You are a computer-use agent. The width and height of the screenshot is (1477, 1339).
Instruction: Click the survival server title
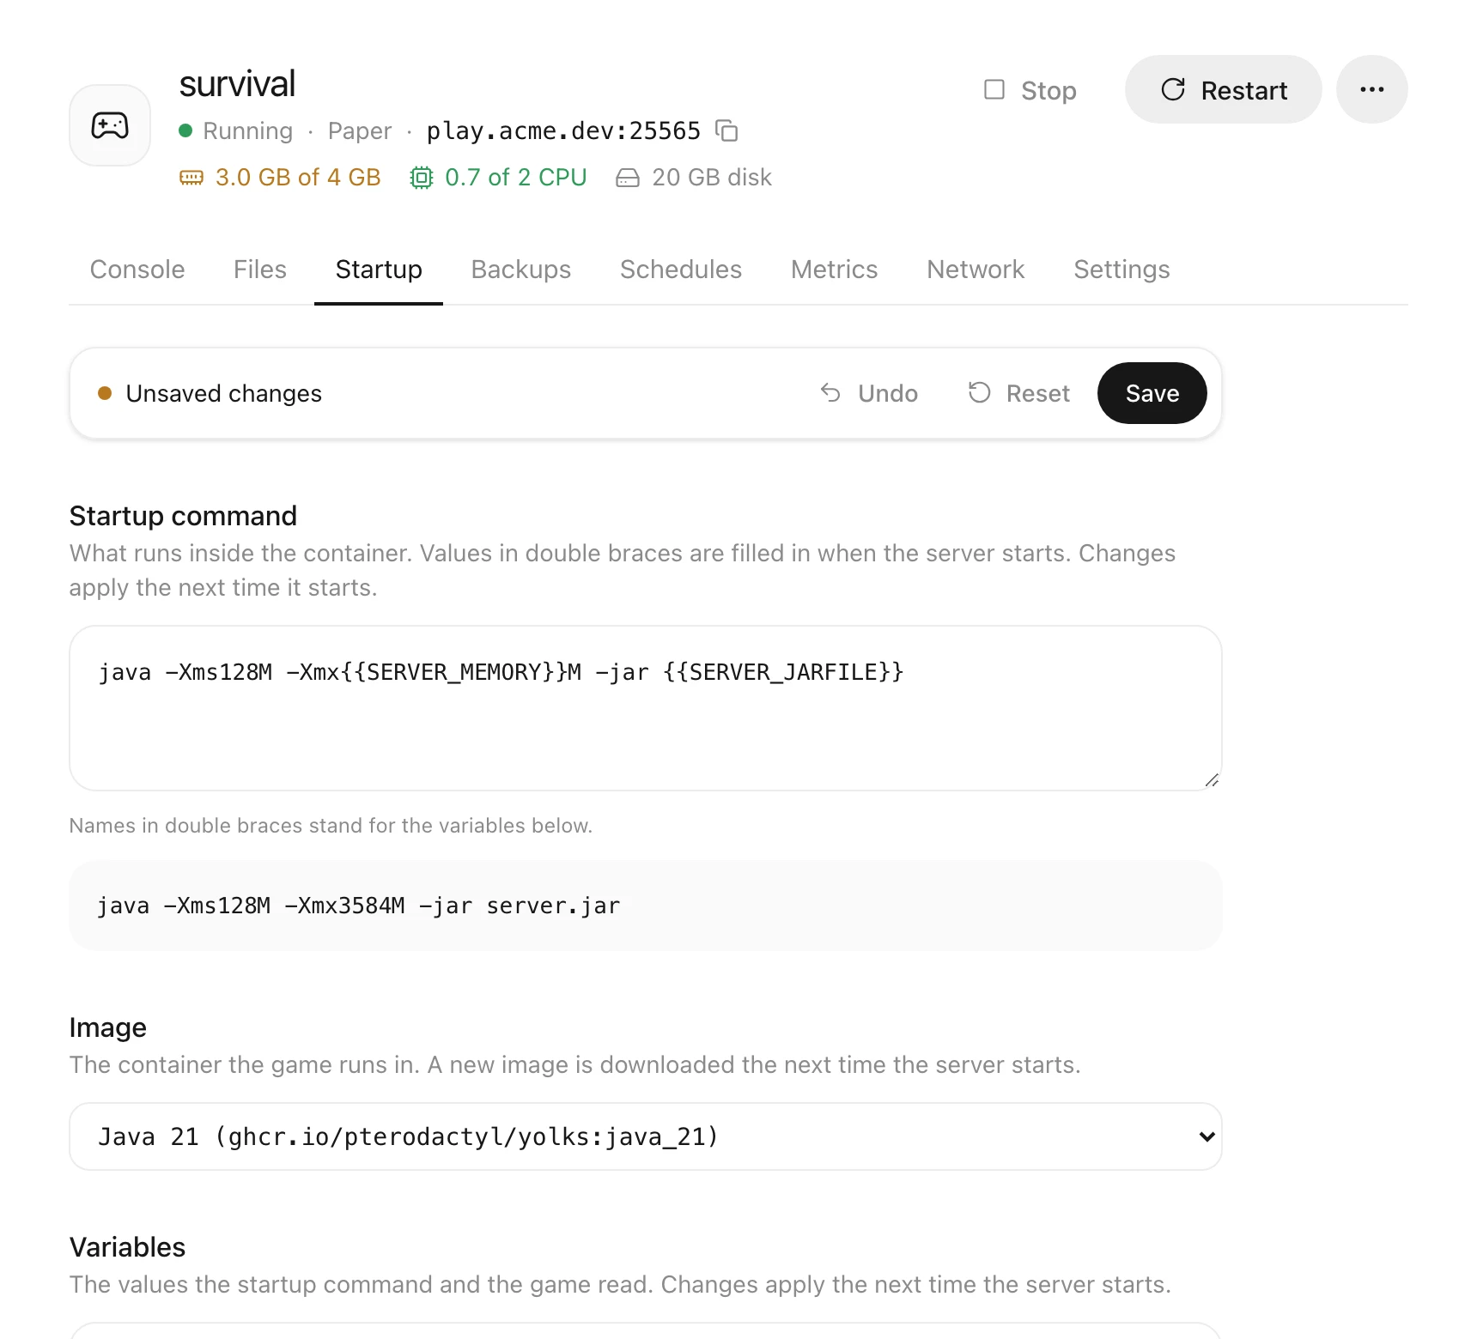237,84
